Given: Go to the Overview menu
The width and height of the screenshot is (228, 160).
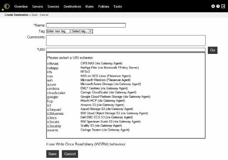Looking at the screenshot, I should click(x=21, y=7).
